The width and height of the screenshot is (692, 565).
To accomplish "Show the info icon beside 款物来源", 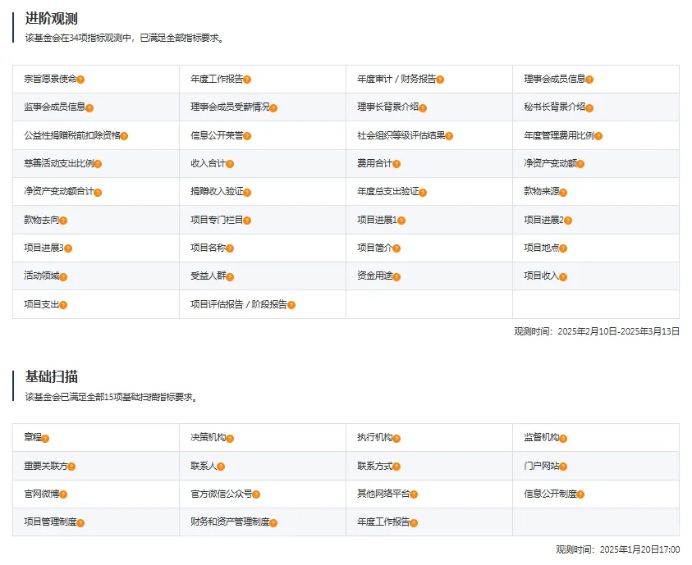I will pos(563,193).
